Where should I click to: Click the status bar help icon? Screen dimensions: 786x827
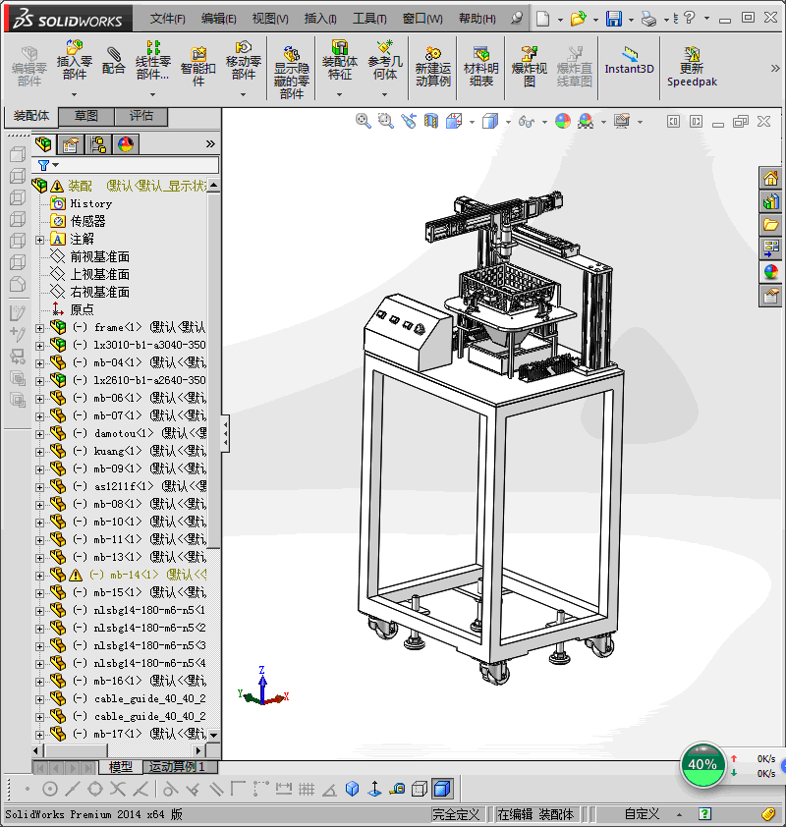point(704,814)
